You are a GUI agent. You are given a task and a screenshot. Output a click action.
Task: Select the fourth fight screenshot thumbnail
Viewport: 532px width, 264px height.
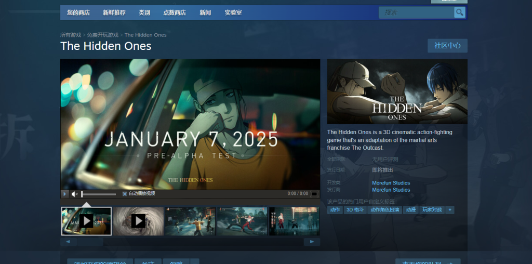click(242, 221)
